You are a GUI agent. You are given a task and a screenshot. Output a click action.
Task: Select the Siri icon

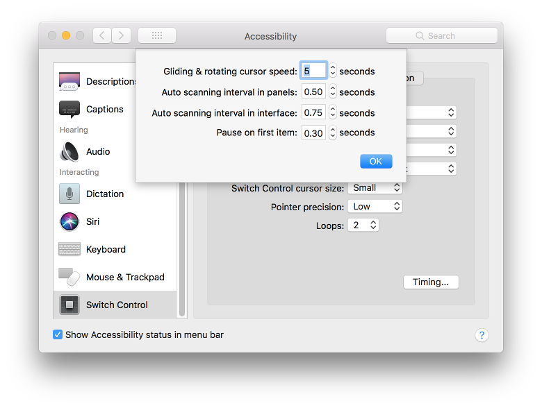click(x=69, y=221)
